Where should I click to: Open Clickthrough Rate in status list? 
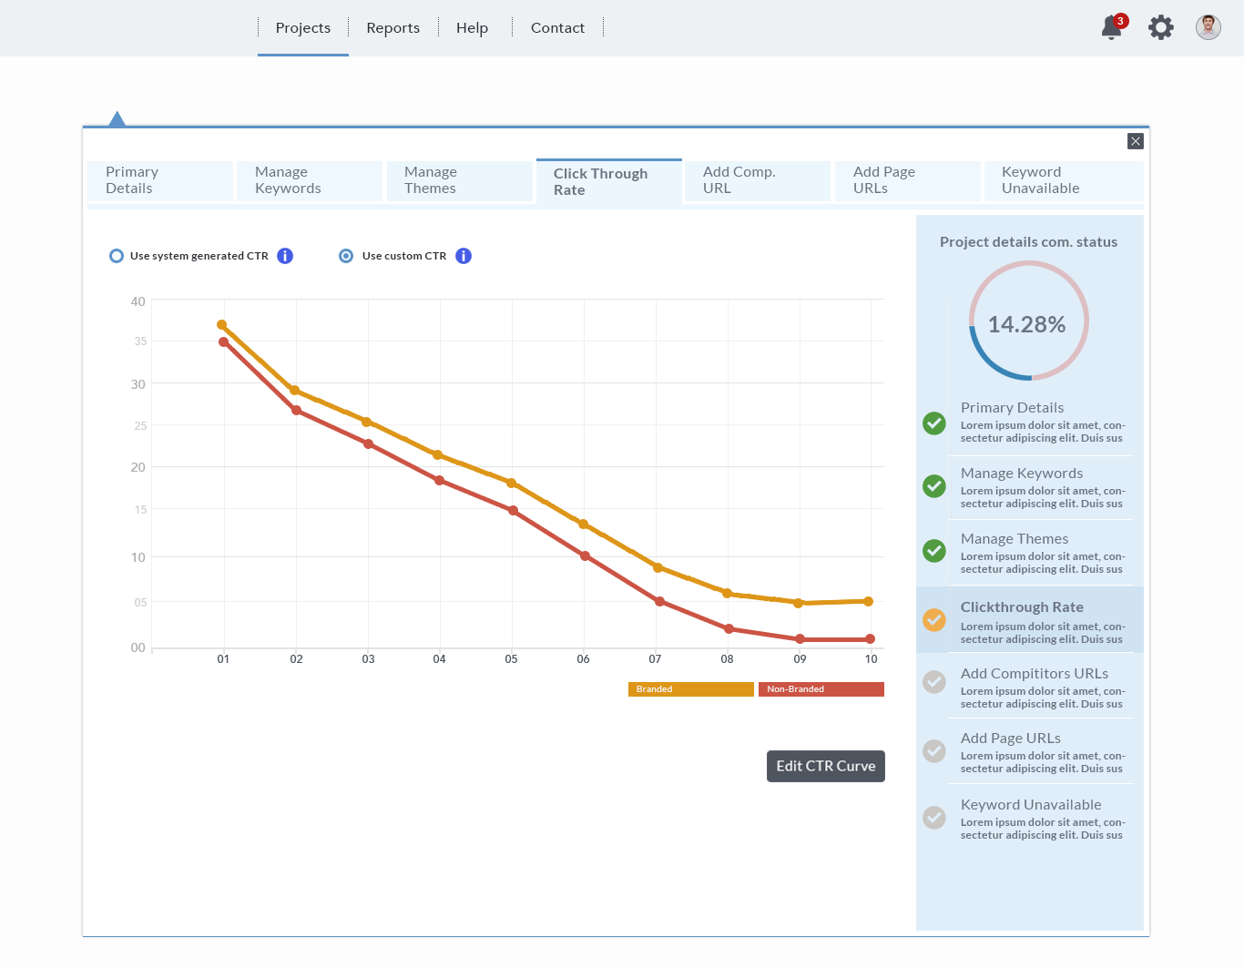(x=1029, y=620)
